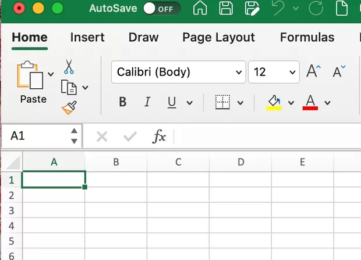Switch to the Insert tab
This screenshot has width=361, height=260.
[x=87, y=37]
